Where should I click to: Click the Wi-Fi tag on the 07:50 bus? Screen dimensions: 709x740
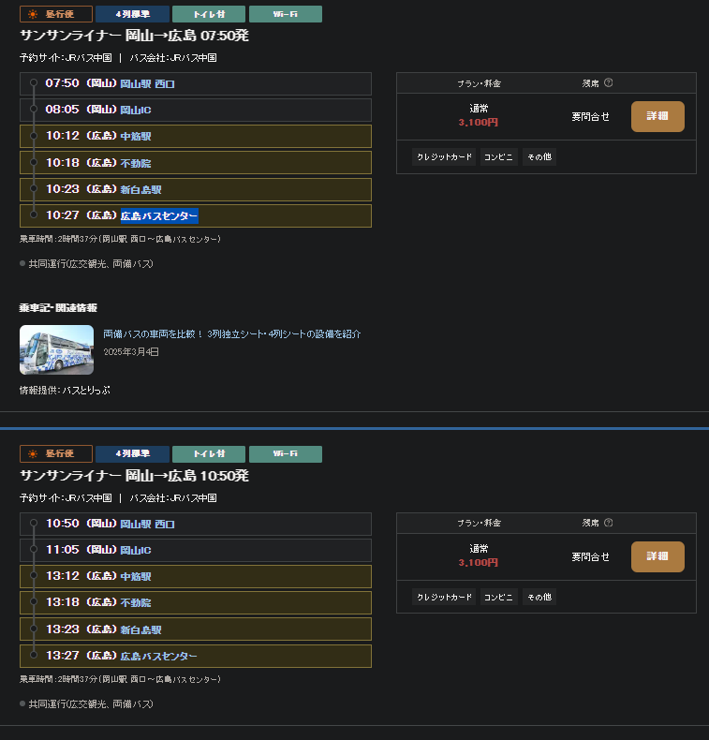pyautogui.click(x=285, y=14)
